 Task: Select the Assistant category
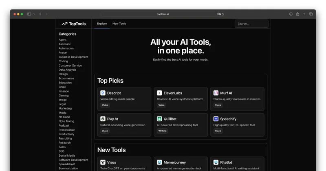click(64, 44)
